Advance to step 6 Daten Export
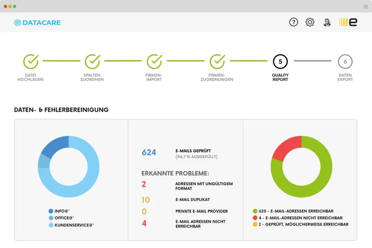372x248 pixels. [x=345, y=61]
